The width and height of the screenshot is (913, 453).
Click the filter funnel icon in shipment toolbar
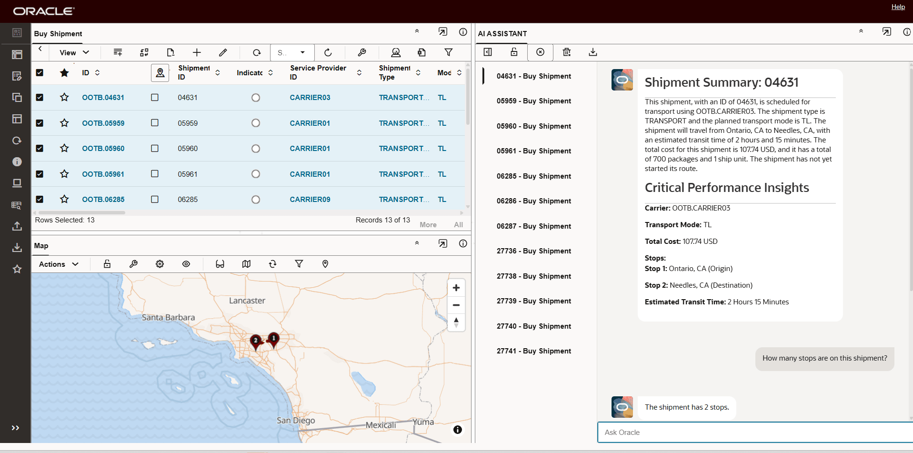(x=448, y=52)
